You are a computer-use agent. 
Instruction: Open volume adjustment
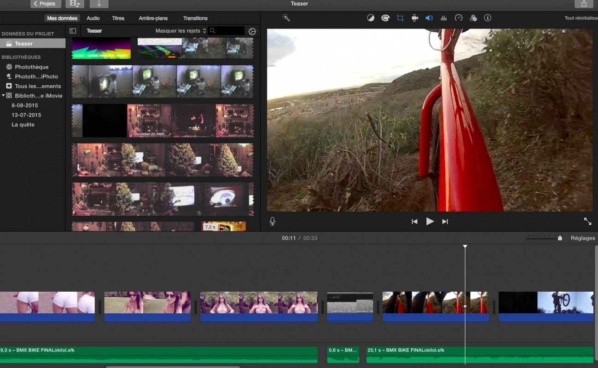(x=429, y=18)
